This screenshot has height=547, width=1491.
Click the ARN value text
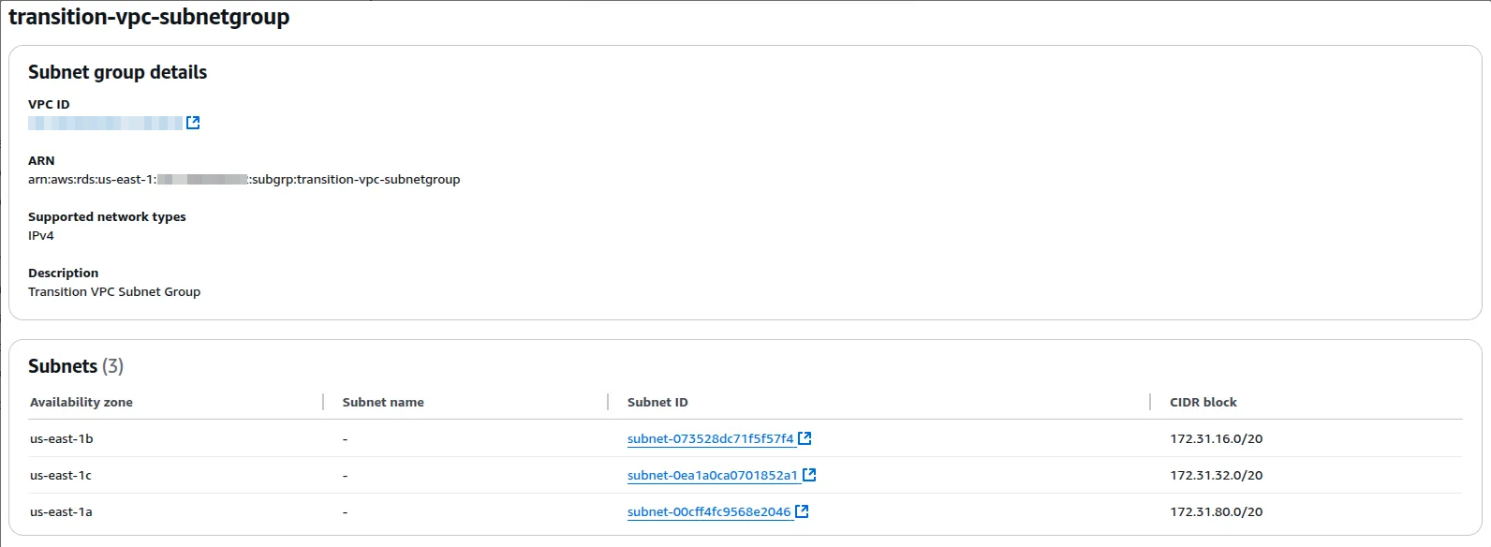[244, 179]
